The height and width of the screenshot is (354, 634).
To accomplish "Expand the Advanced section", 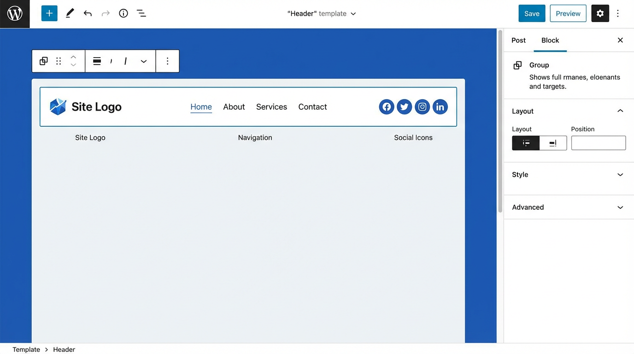I will tap(568, 207).
